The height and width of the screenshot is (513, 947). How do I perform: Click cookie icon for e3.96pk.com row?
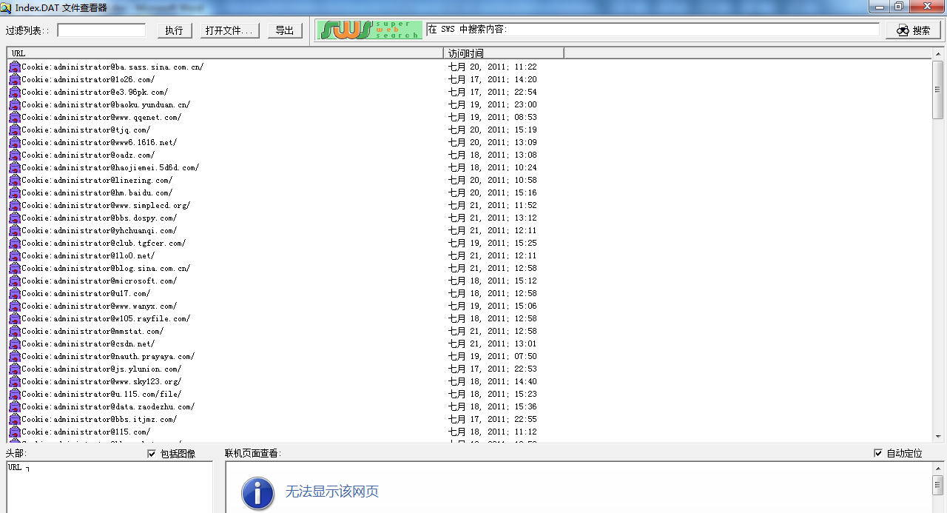[x=15, y=92]
